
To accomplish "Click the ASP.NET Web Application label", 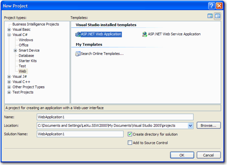I will point(101,34).
